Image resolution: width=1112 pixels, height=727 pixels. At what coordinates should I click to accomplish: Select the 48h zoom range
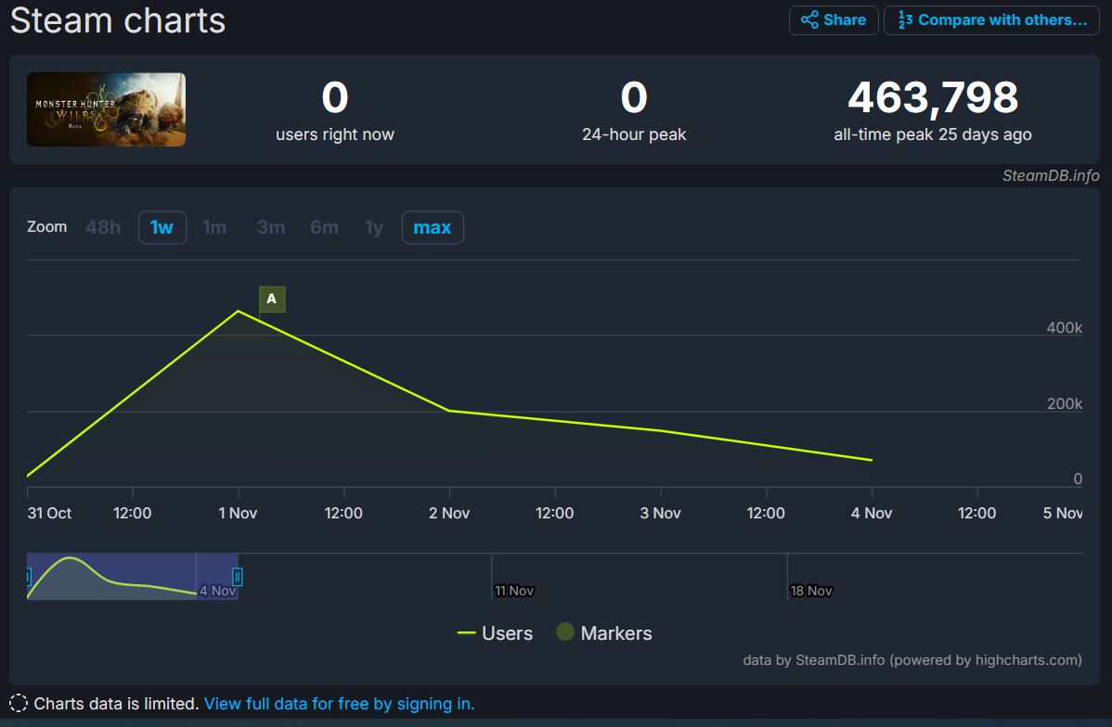pos(103,227)
